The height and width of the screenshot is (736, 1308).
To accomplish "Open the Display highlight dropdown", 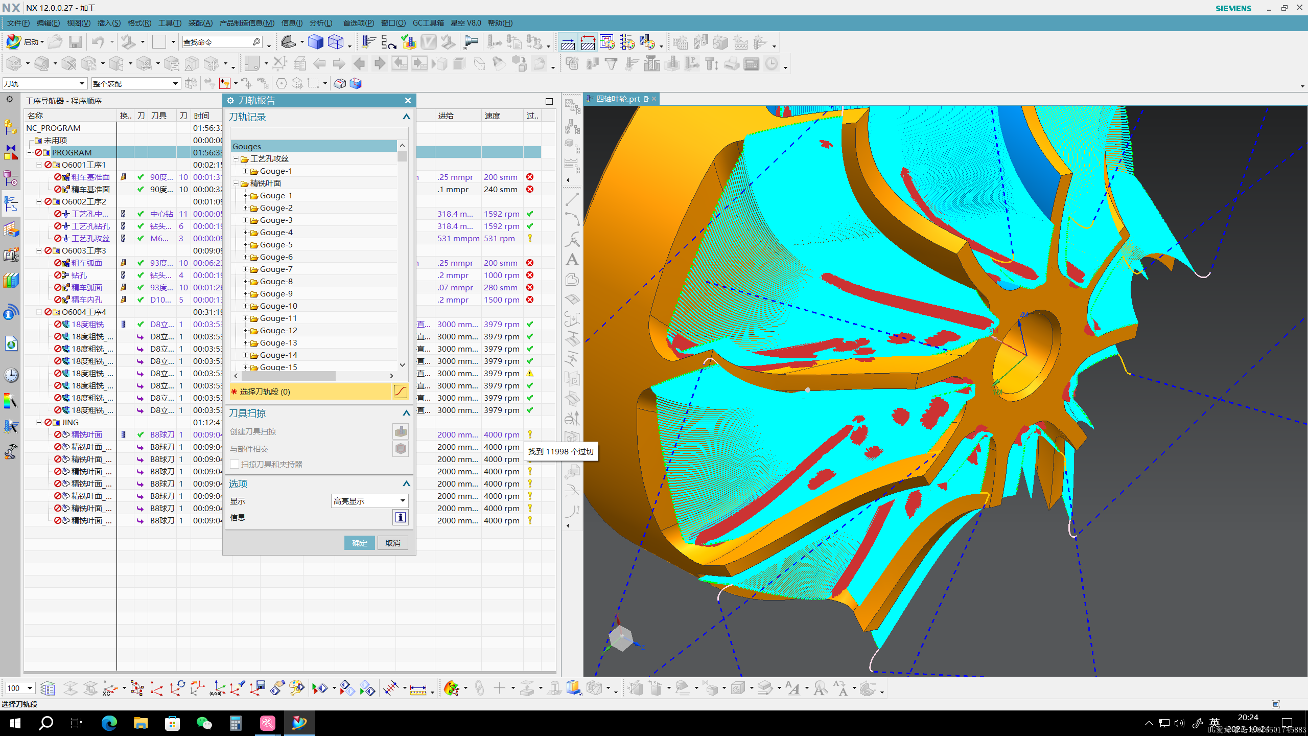I will pos(369,501).
